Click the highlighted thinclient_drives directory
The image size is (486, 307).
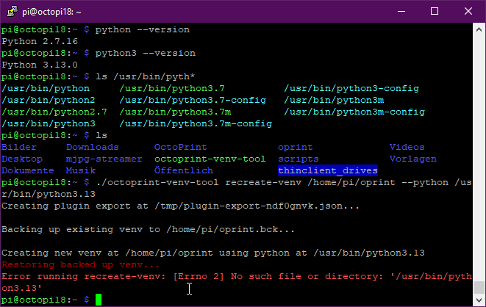click(x=327, y=170)
